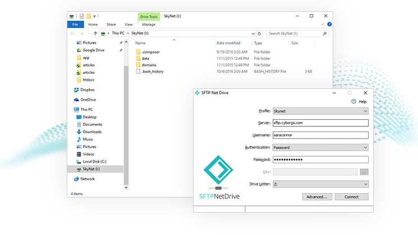
Task: Click the Connect button
Action: [352, 197]
